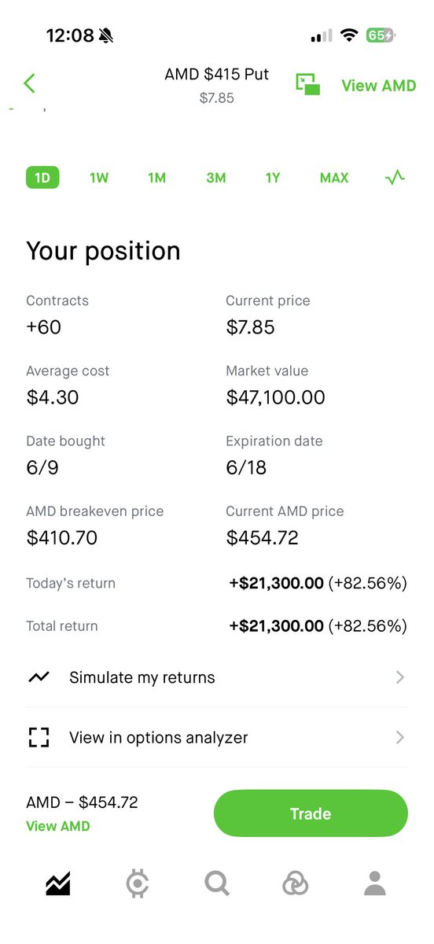Open View AMD link at top
Image resolution: width=434 pixels, height=944 pixels.
click(379, 85)
